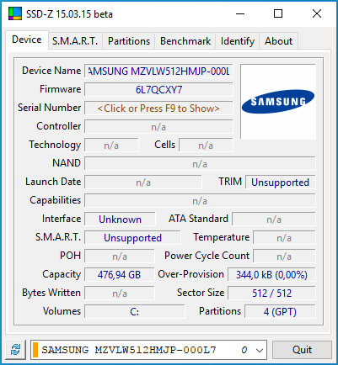Click the Cells n/a field
Viewport: 338px width, 365px height.
click(x=206, y=145)
